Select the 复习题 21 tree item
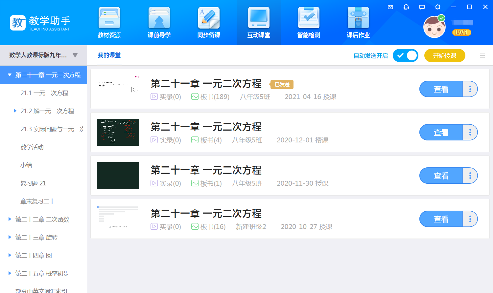493x293 pixels. coord(33,183)
